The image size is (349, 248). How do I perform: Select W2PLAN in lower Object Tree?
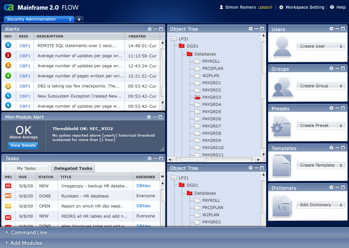tap(211, 215)
